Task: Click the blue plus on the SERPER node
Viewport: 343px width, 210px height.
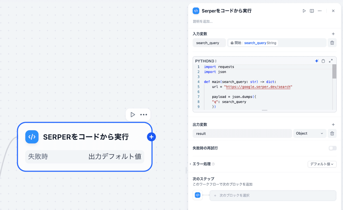Action: (x=151, y=137)
